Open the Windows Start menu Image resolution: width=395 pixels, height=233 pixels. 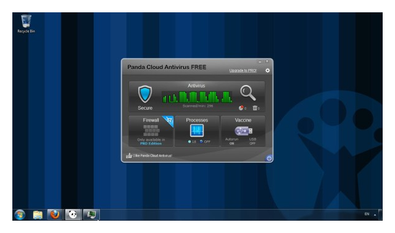[20, 215]
